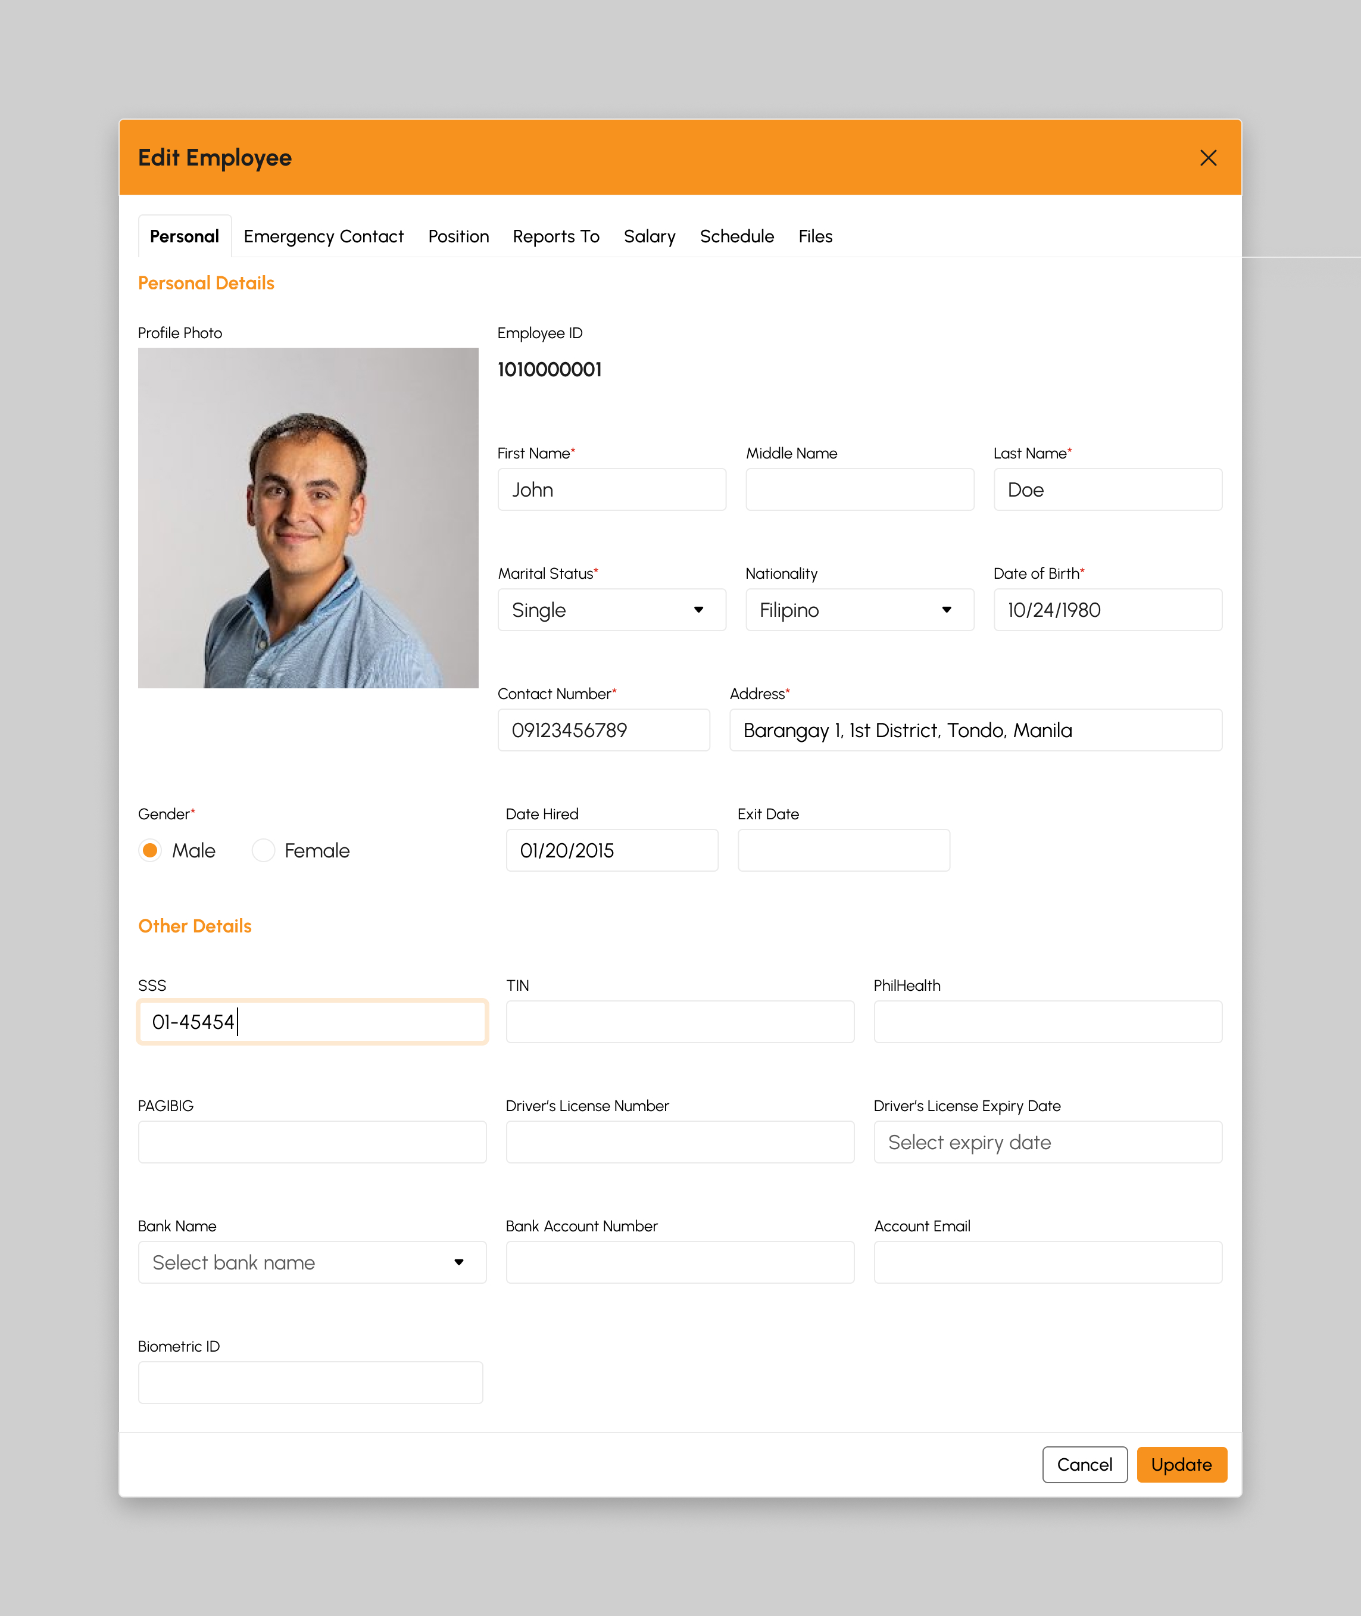Select Male radio button
The height and width of the screenshot is (1616, 1361).
pyautogui.click(x=151, y=850)
